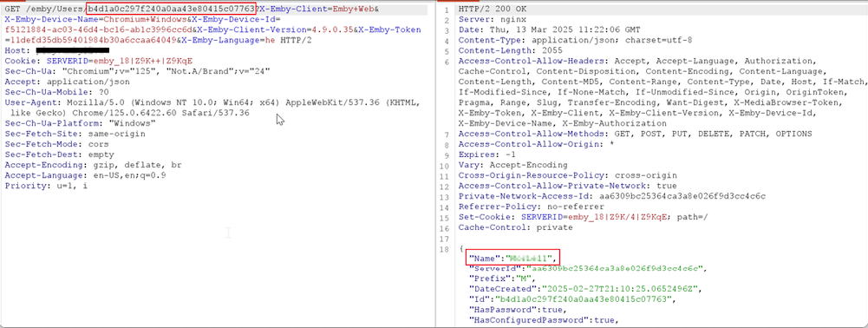Click Access-Control-Allow-Methods header
This screenshot has height=328, width=868.
635,134
